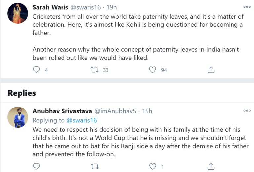Like Anubhav Srivastava's reply
The image size is (254, 172).
click(x=152, y=166)
